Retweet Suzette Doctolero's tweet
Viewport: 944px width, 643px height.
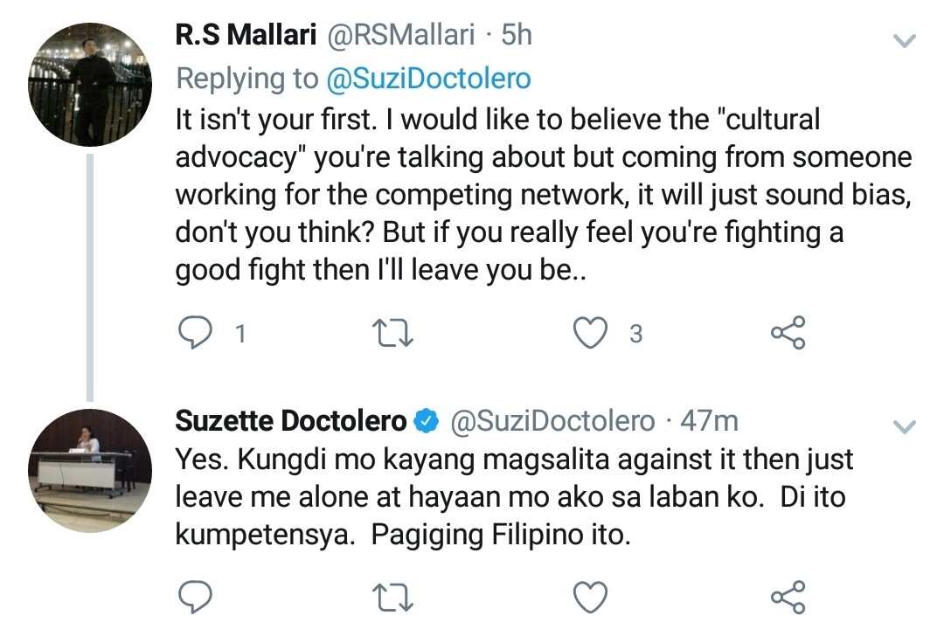coord(392,598)
